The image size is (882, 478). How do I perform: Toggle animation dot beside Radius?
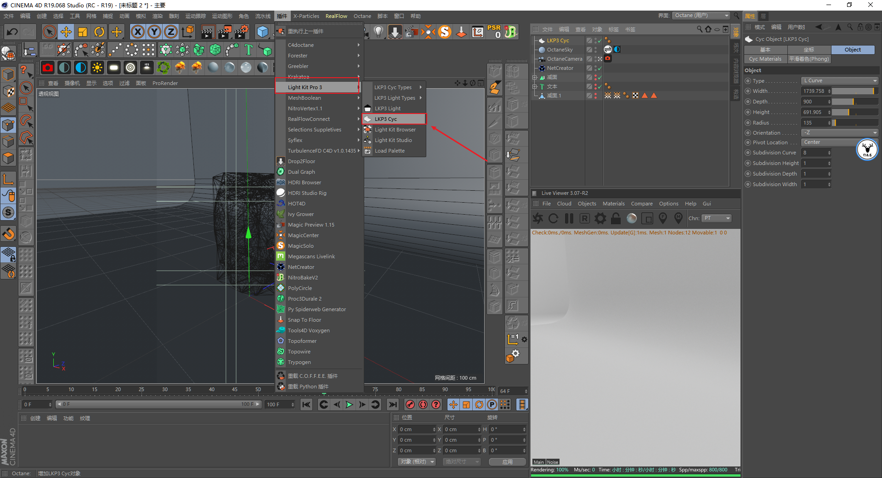[748, 123]
